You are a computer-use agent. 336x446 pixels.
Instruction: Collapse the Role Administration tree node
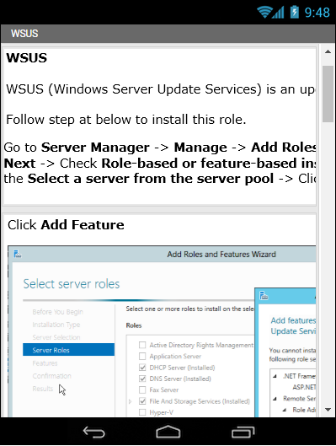pos(285,410)
